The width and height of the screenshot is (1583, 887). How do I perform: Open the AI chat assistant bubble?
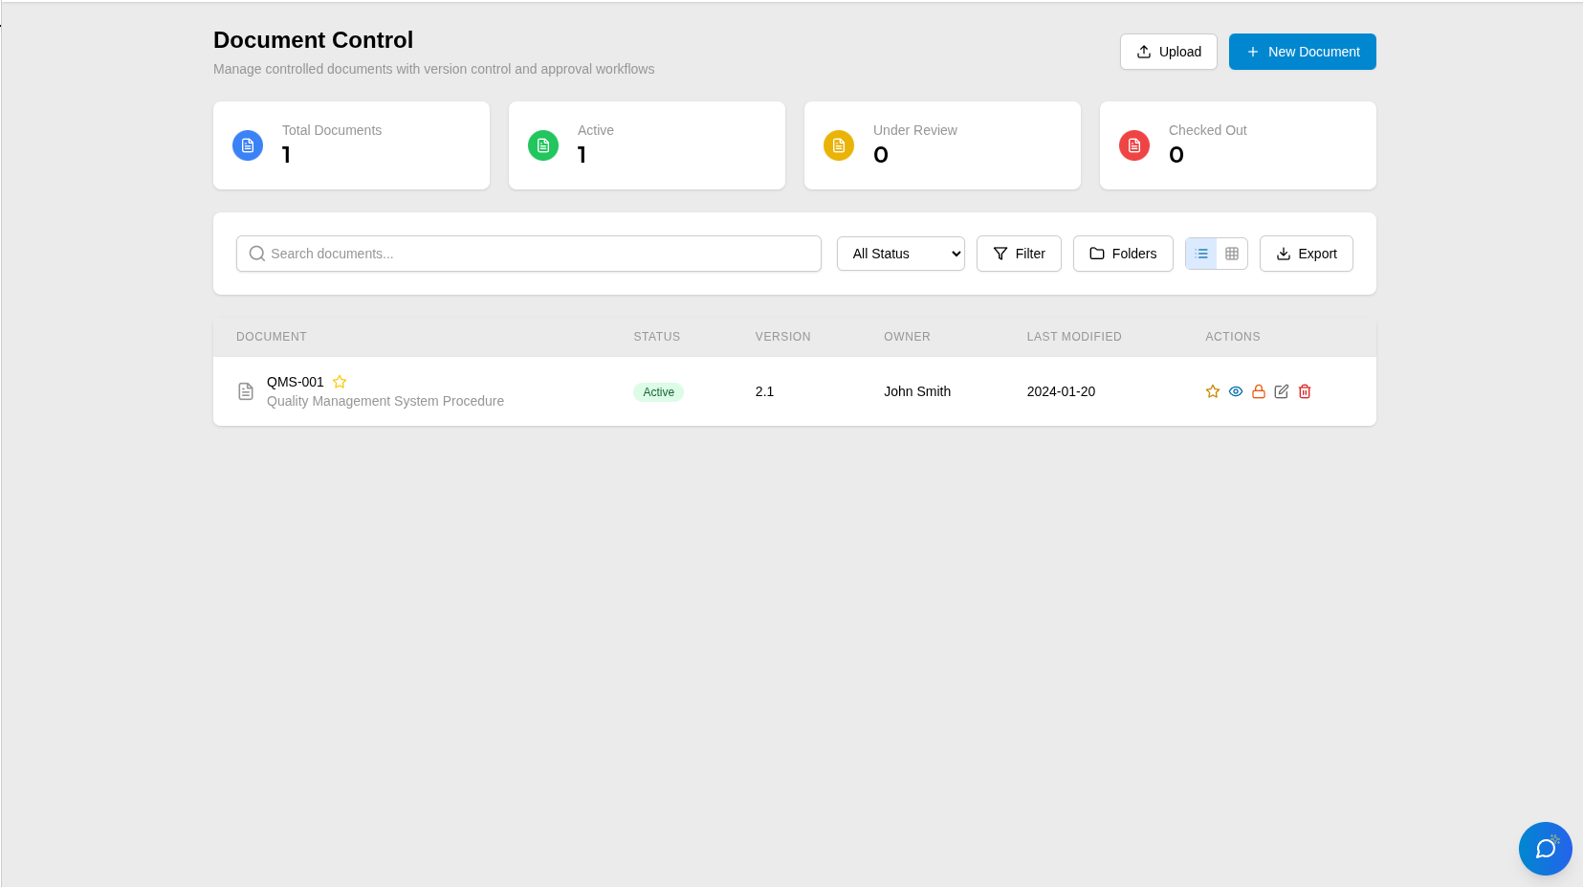click(x=1545, y=849)
